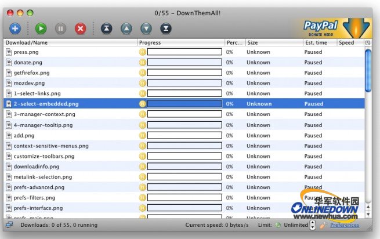Click the blue Add download plus icon
380x239 pixels.
[x=15, y=28]
